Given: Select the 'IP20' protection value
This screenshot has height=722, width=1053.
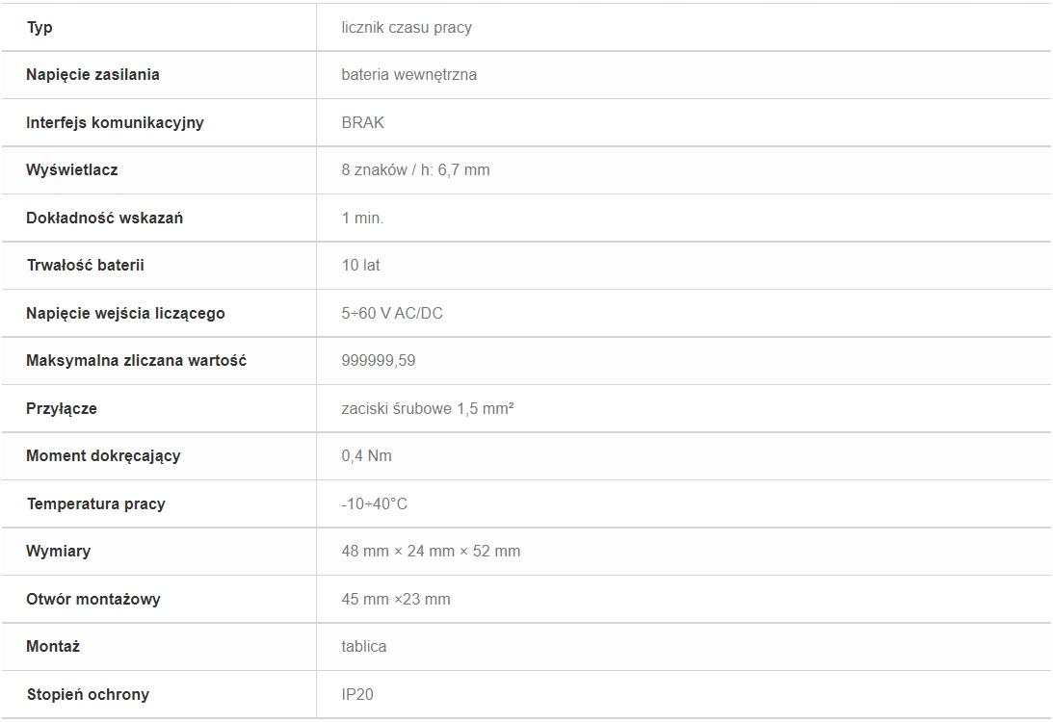Looking at the screenshot, I should tap(357, 694).
